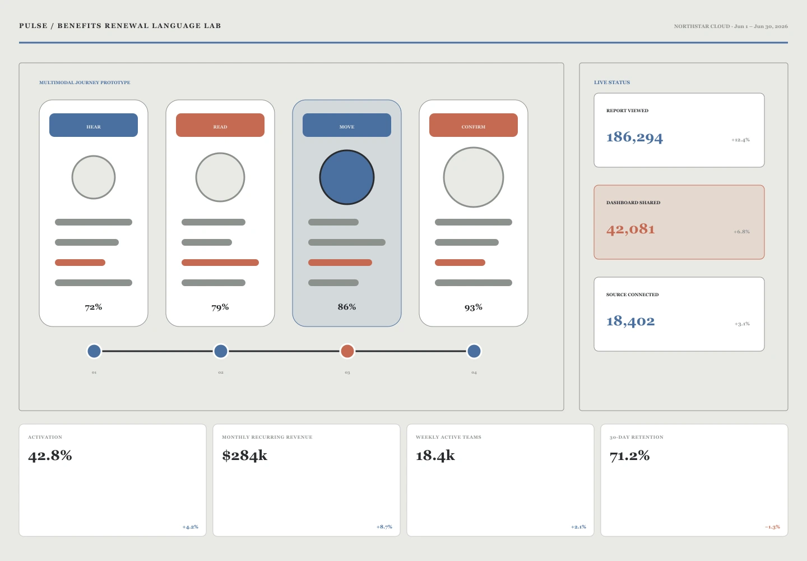Select the +3.1% change for Source Connected
Screen dimensions: 807x561
point(742,324)
